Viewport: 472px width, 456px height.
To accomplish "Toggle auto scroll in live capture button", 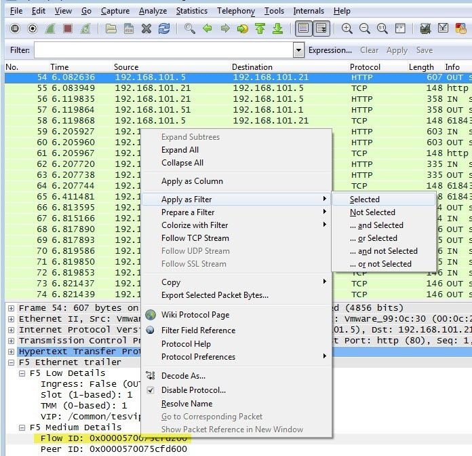I will tap(321, 29).
